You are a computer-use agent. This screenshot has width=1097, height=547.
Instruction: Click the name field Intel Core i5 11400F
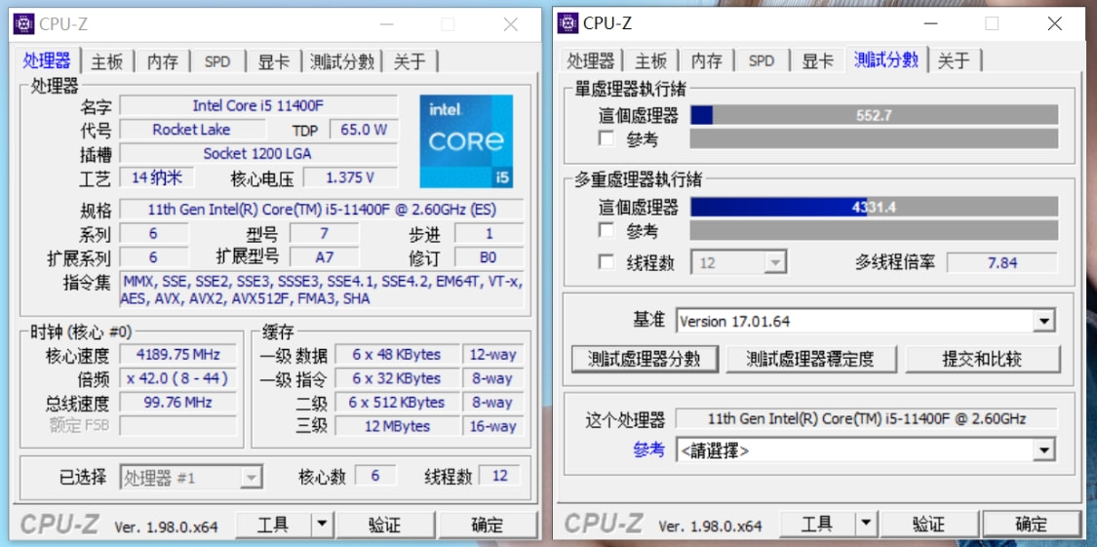(x=258, y=105)
